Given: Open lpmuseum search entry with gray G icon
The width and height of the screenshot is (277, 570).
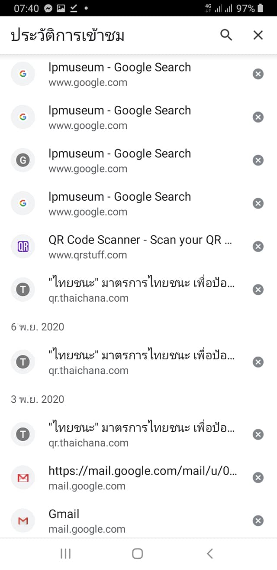Looking at the screenshot, I should [x=120, y=160].
